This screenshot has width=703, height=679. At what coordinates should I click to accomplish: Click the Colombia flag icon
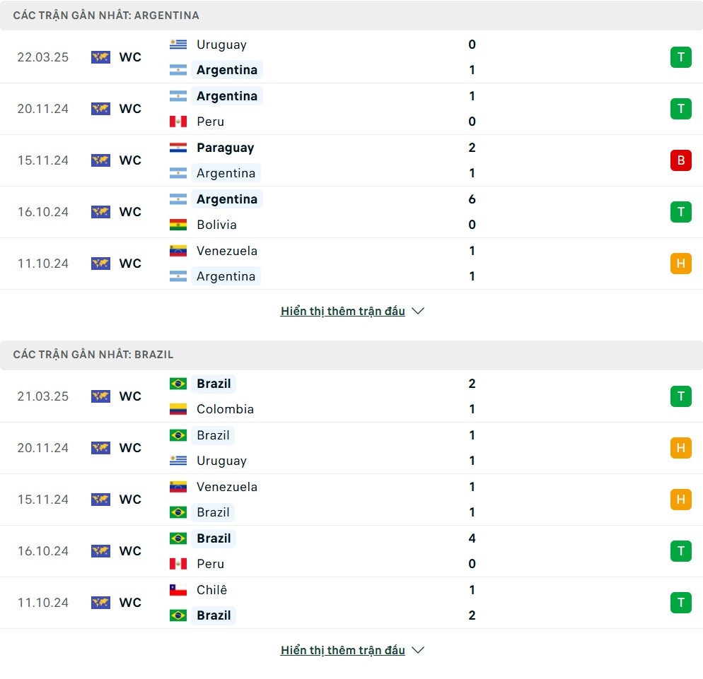pyautogui.click(x=178, y=409)
